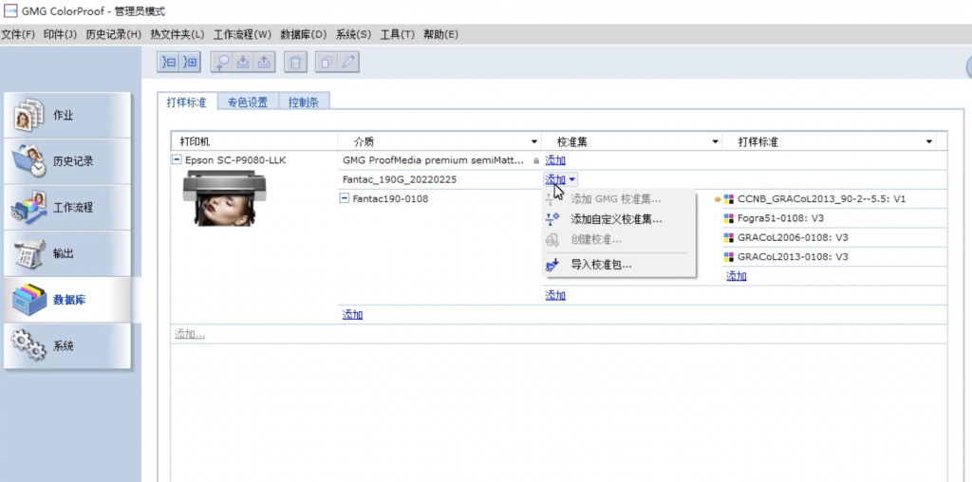Click the arrow next to Fantac_190G 添加
Image resolution: width=972 pixels, height=482 pixels.
(x=571, y=179)
